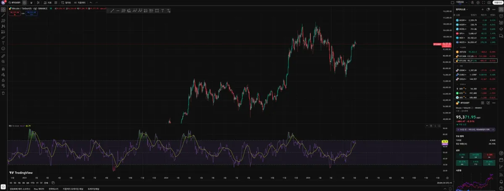Screen dimensions: 504x191
Task: Select the YTD time range button
Action: click(32, 183)
